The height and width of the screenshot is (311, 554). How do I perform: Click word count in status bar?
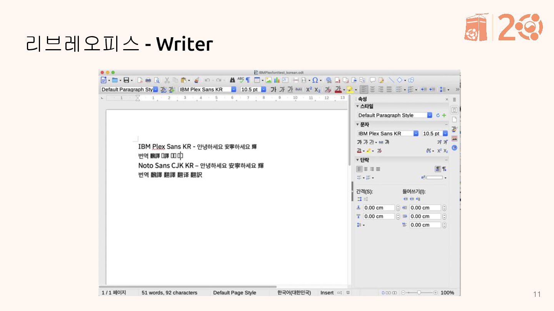click(169, 293)
